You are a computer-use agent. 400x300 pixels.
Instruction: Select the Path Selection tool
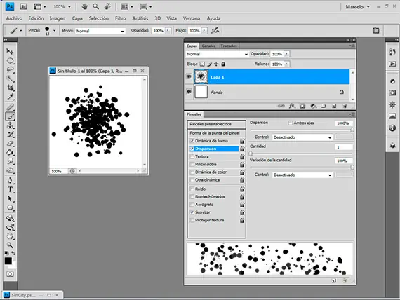click(x=10, y=198)
